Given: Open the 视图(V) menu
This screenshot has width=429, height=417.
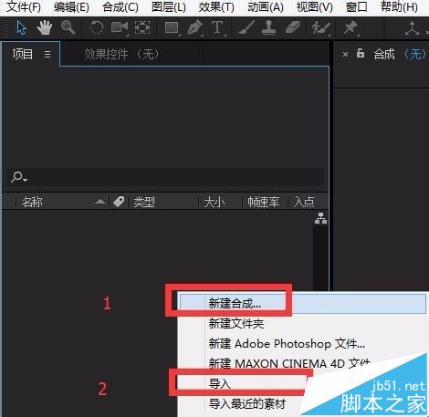Looking at the screenshot, I should [x=315, y=7].
